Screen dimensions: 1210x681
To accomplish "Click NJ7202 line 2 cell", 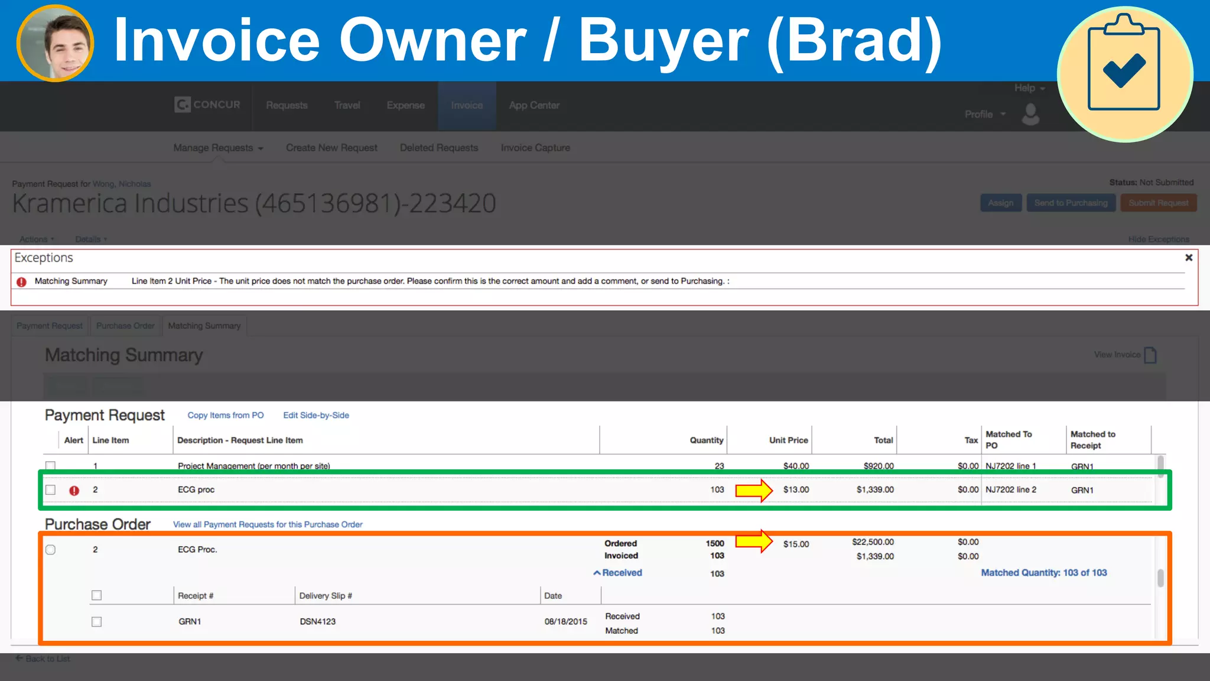I will point(1011,490).
